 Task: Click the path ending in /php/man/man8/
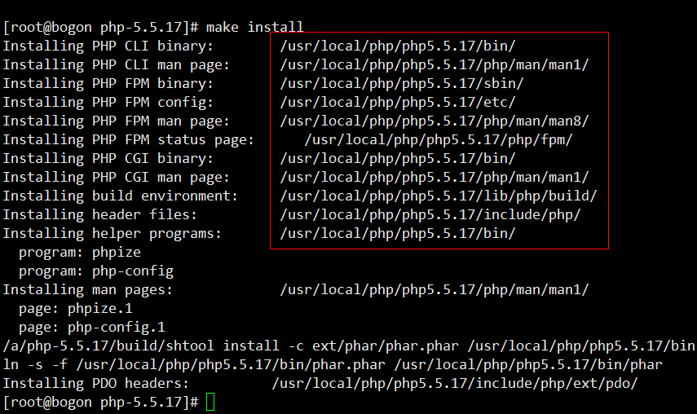coord(434,121)
